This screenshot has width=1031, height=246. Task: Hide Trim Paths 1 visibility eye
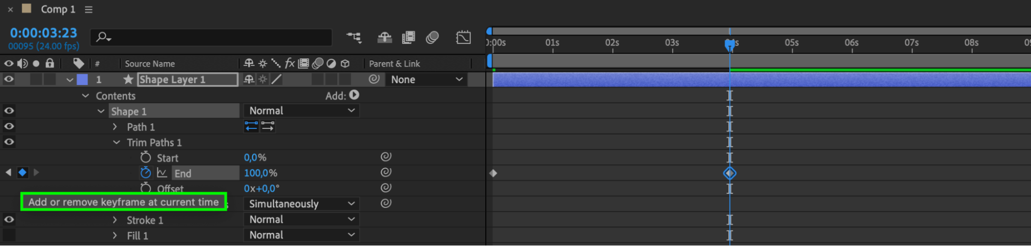pyautogui.click(x=9, y=142)
